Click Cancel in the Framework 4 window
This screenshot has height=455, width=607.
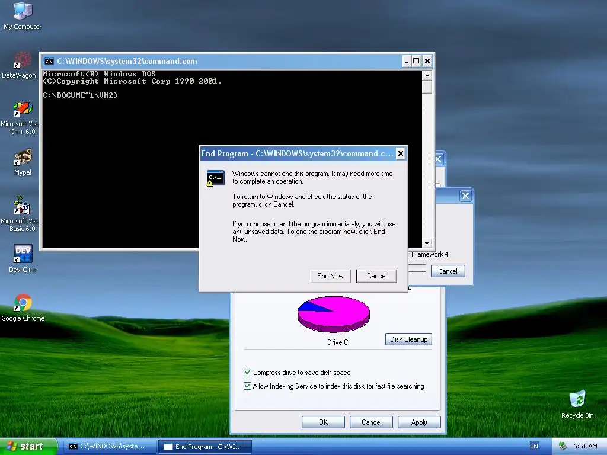point(448,271)
